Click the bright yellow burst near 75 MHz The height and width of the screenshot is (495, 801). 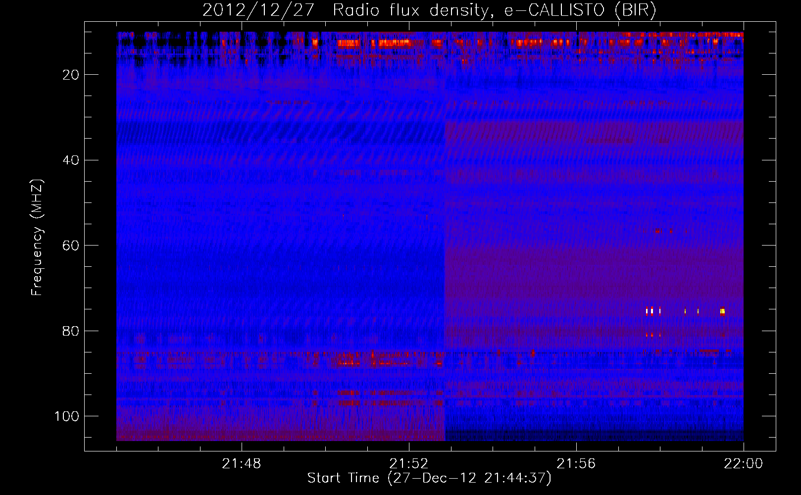[722, 311]
